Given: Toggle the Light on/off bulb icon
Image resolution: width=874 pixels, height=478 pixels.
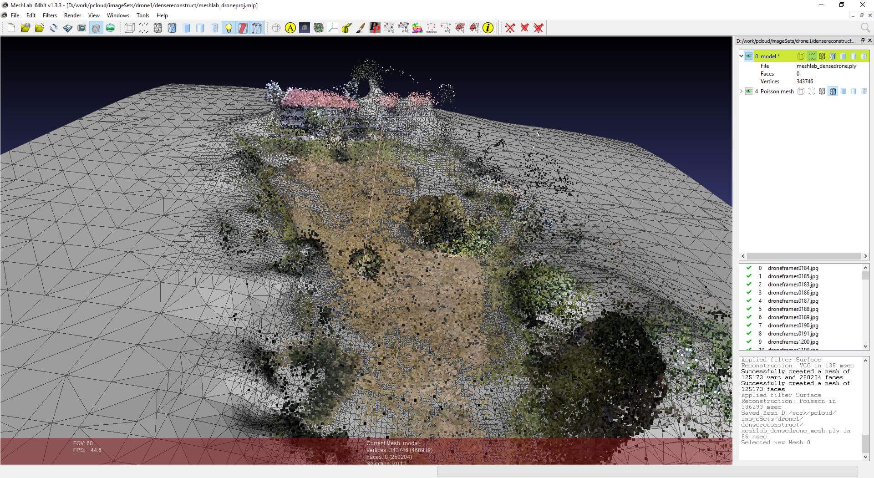Looking at the screenshot, I should point(229,28).
